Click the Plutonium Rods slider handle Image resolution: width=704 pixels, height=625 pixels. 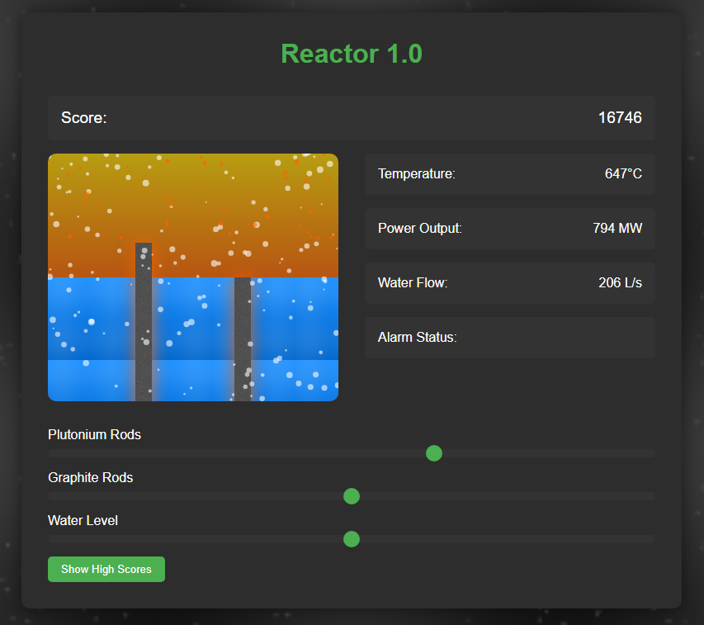click(x=434, y=453)
